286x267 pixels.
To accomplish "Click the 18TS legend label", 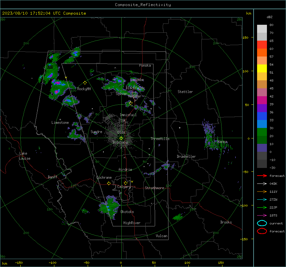I will 273,215.
